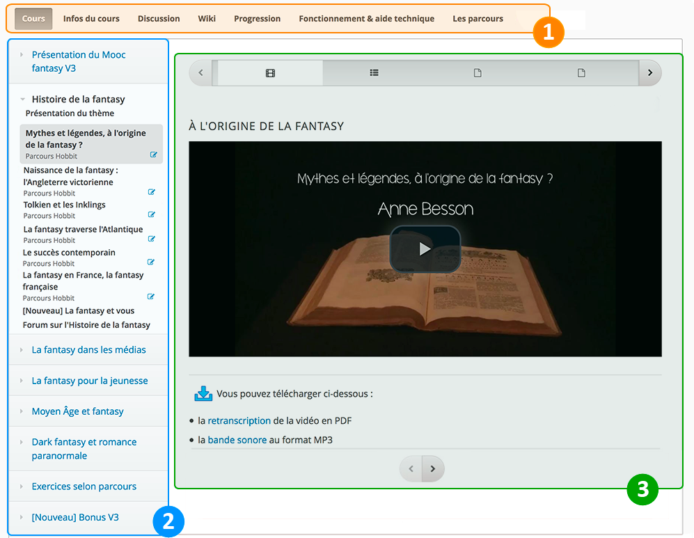694x538 pixels.
Task: View the Progression tab
Action: pos(257,19)
